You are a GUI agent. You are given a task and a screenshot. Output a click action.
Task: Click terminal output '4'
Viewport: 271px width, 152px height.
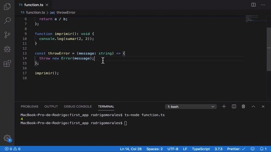22,119
